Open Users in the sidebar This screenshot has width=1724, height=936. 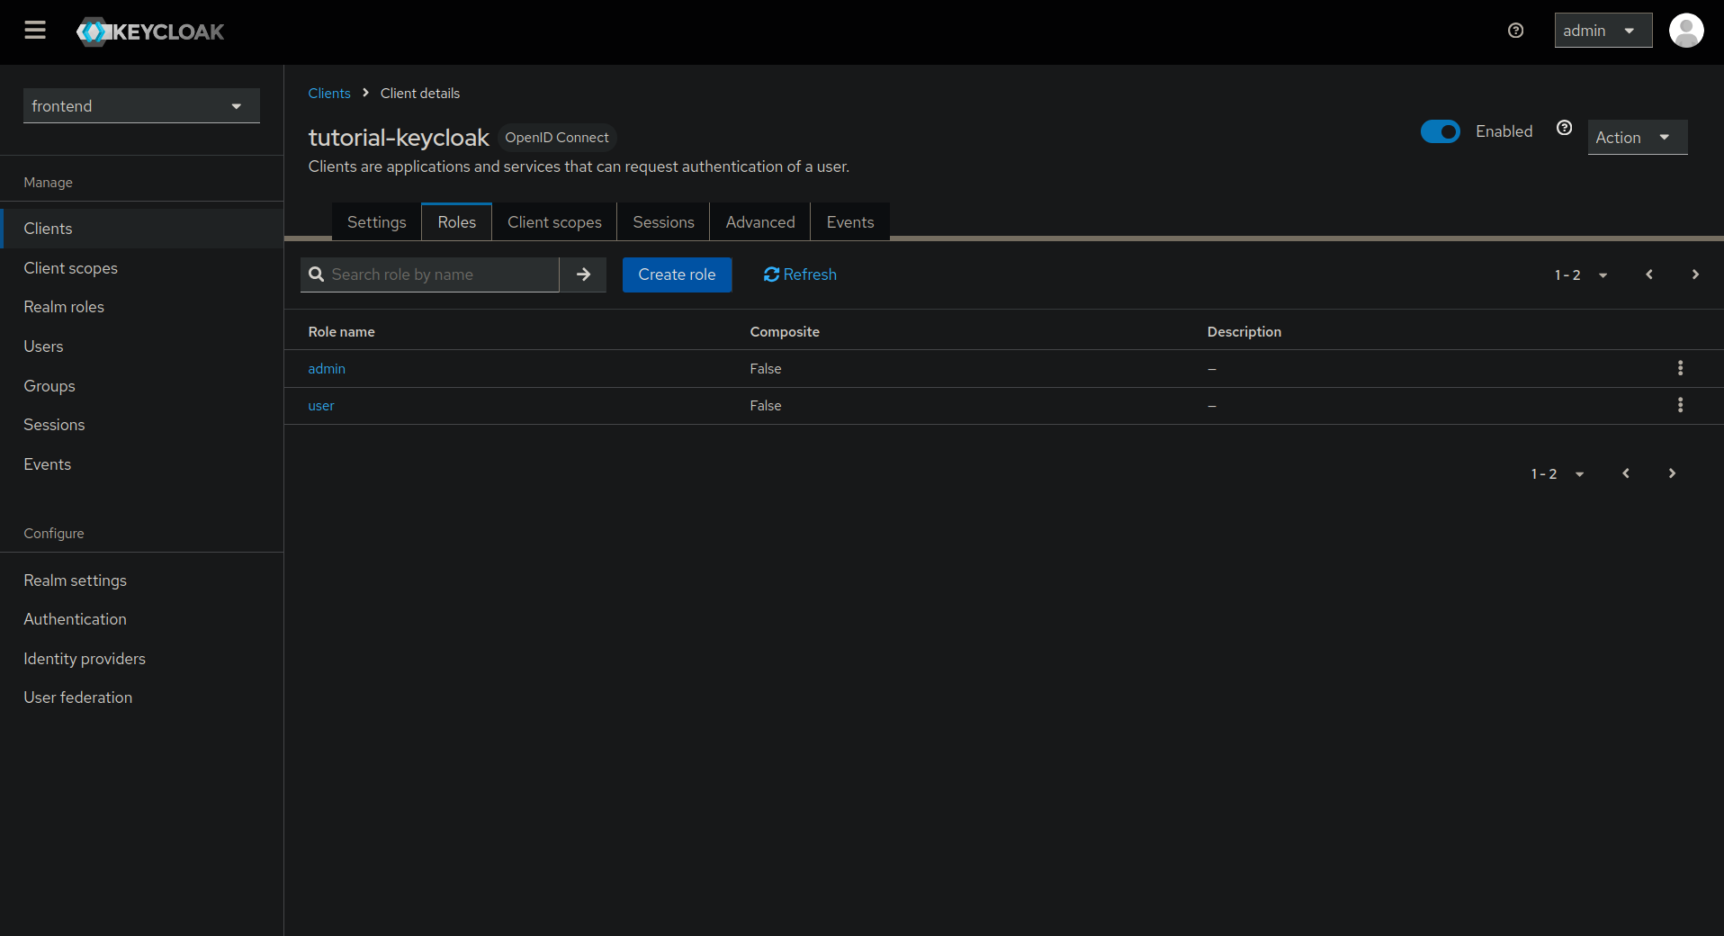141,346
